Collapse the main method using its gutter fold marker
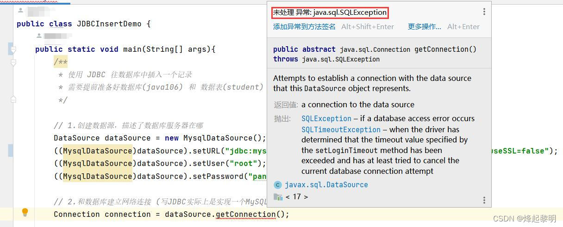Screen dimensions: 563x227 [13, 49]
